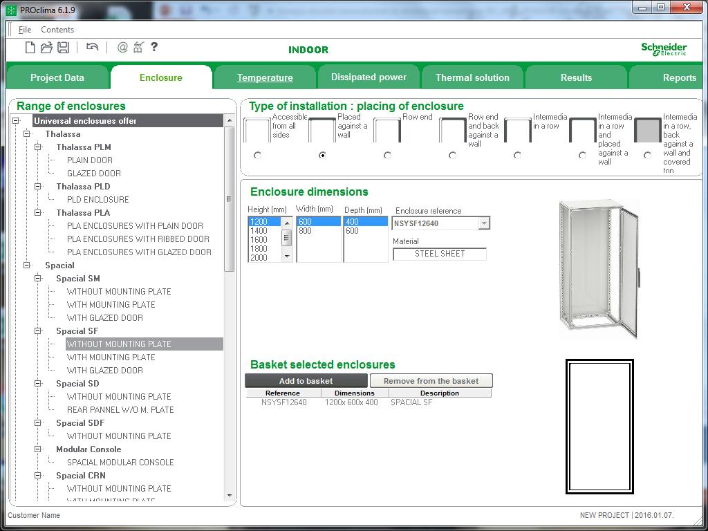
Task: Collapse the Universal enclosures offer tree node
Action: coord(17,120)
